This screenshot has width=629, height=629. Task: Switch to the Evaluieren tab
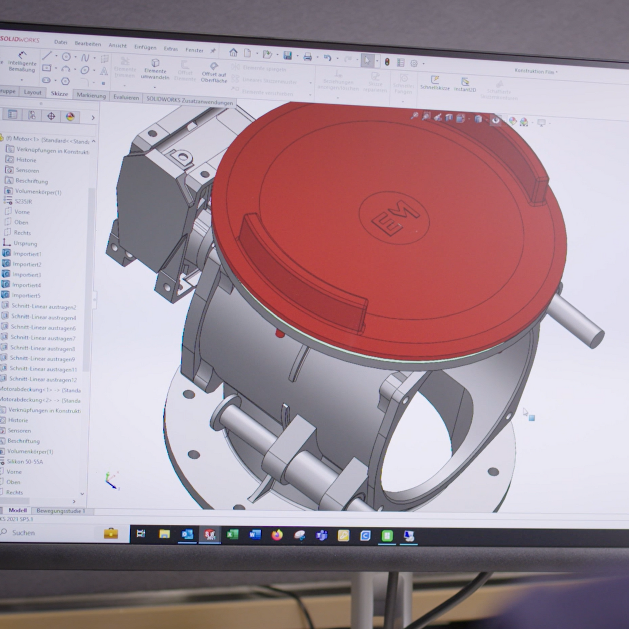pyautogui.click(x=126, y=97)
